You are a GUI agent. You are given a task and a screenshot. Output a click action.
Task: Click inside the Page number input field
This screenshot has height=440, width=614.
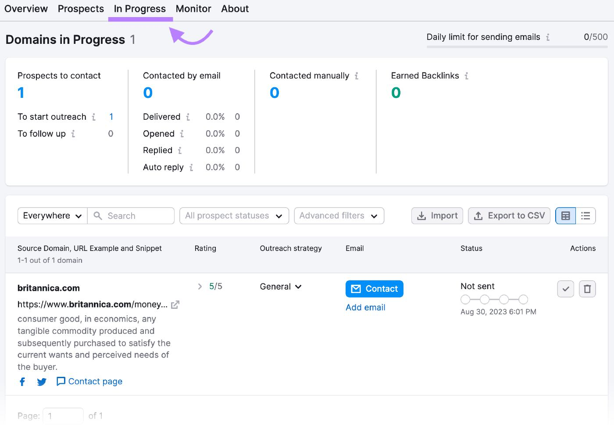(x=63, y=415)
